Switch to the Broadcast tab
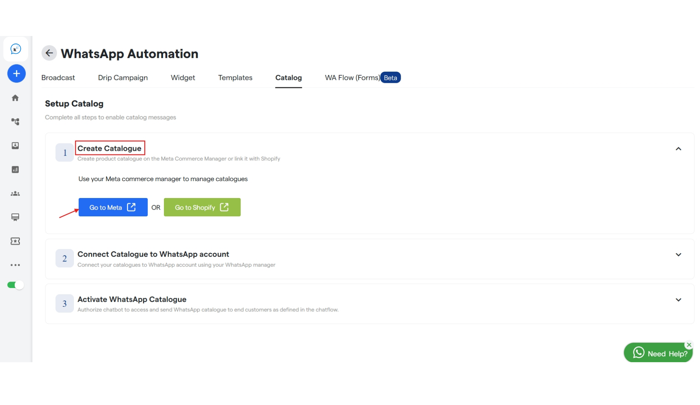The width and height of the screenshot is (700, 405). (x=58, y=78)
